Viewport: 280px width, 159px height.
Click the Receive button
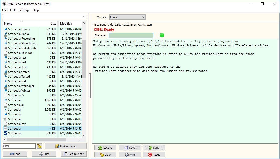(105, 148)
